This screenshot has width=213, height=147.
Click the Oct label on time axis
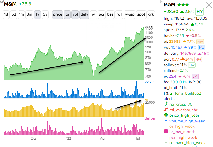click(33, 139)
